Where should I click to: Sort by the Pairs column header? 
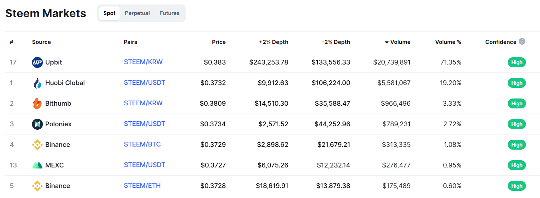point(130,42)
